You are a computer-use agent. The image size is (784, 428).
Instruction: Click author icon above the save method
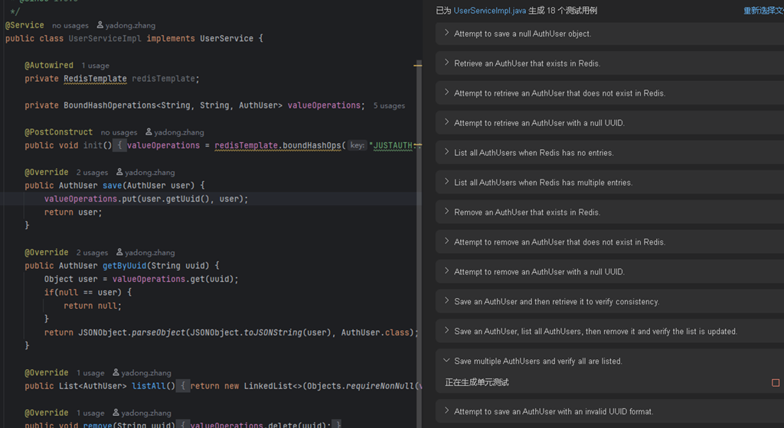[119, 172]
